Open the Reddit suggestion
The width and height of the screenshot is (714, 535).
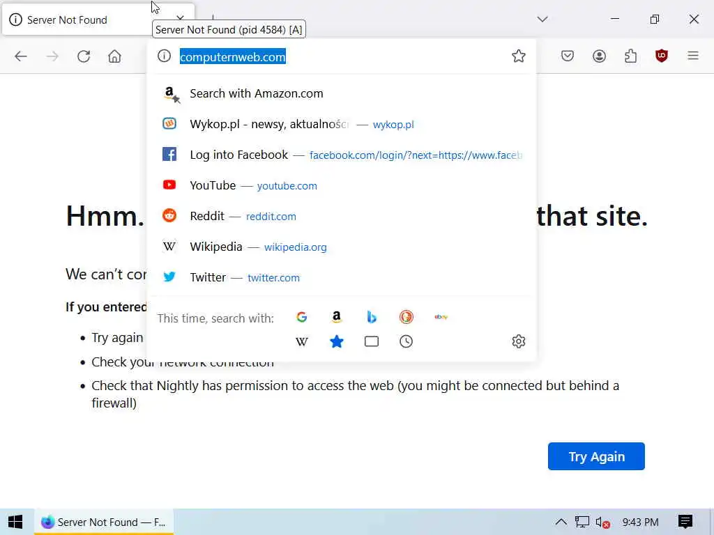pyautogui.click(x=340, y=216)
